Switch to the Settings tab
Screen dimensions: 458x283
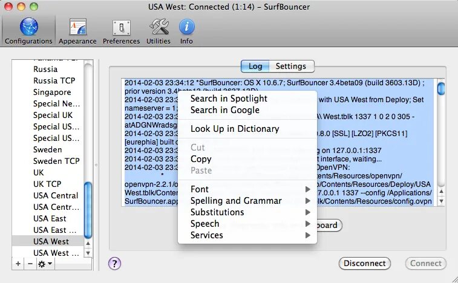point(291,67)
